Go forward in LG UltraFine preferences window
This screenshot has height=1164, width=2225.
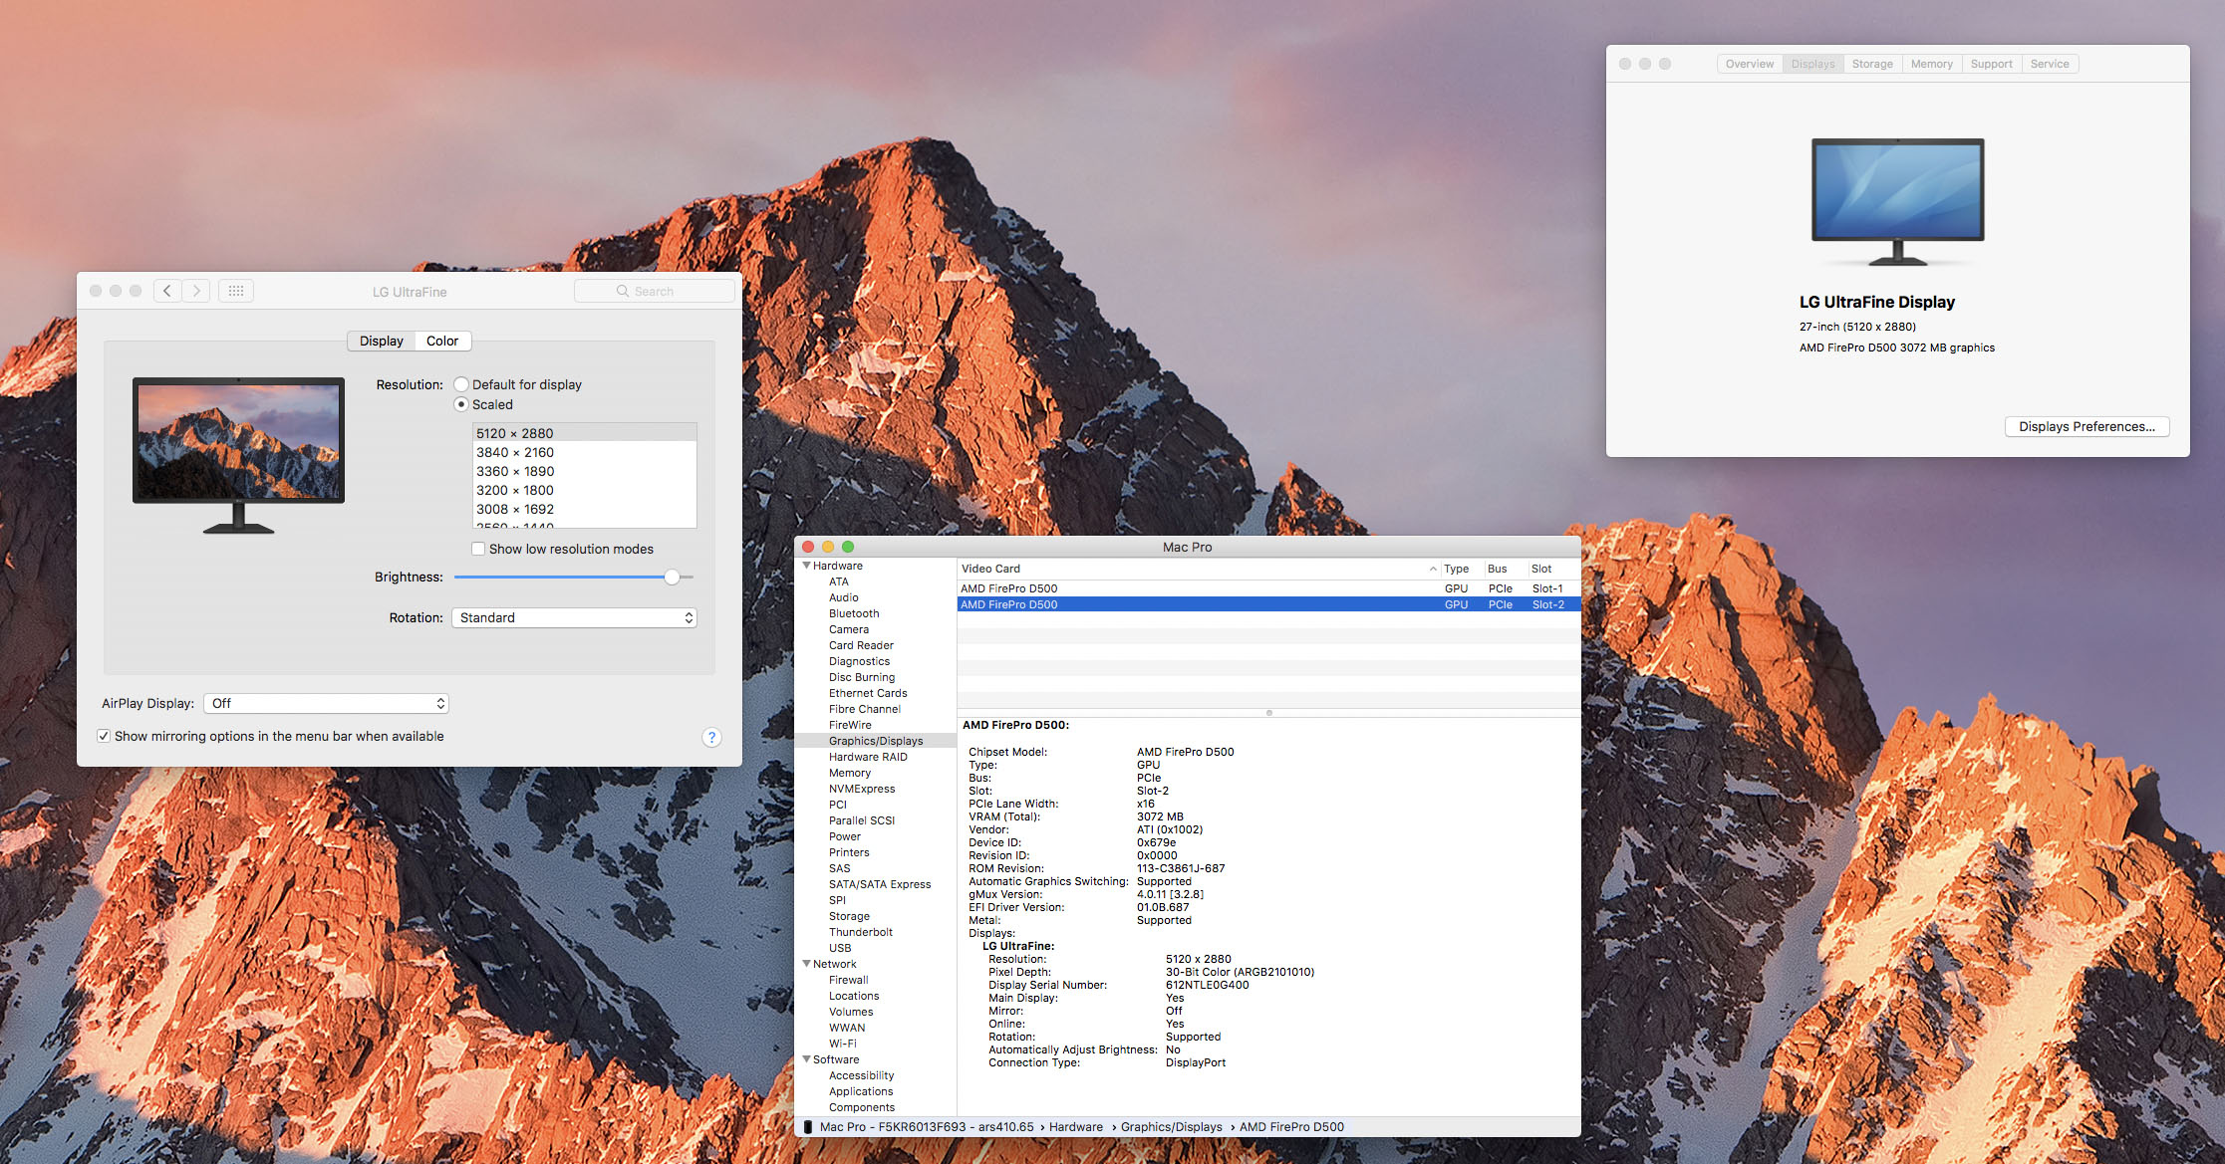pyautogui.click(x=196, y=291)
